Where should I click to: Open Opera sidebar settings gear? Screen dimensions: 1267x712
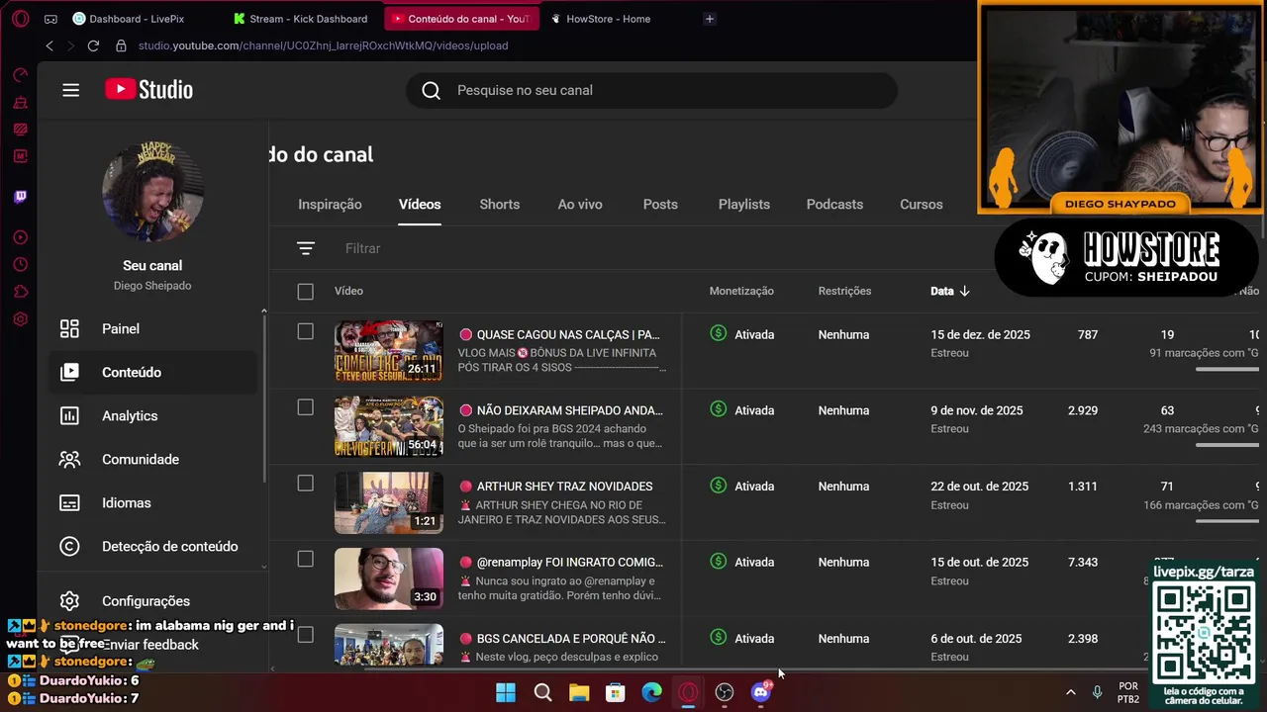pyautogui.click(x=21, y=319)
